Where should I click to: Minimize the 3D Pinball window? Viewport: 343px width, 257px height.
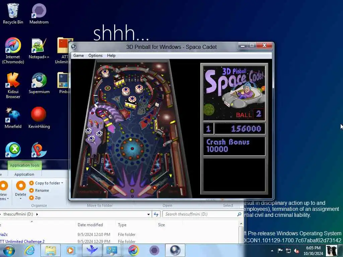point(243,46)
